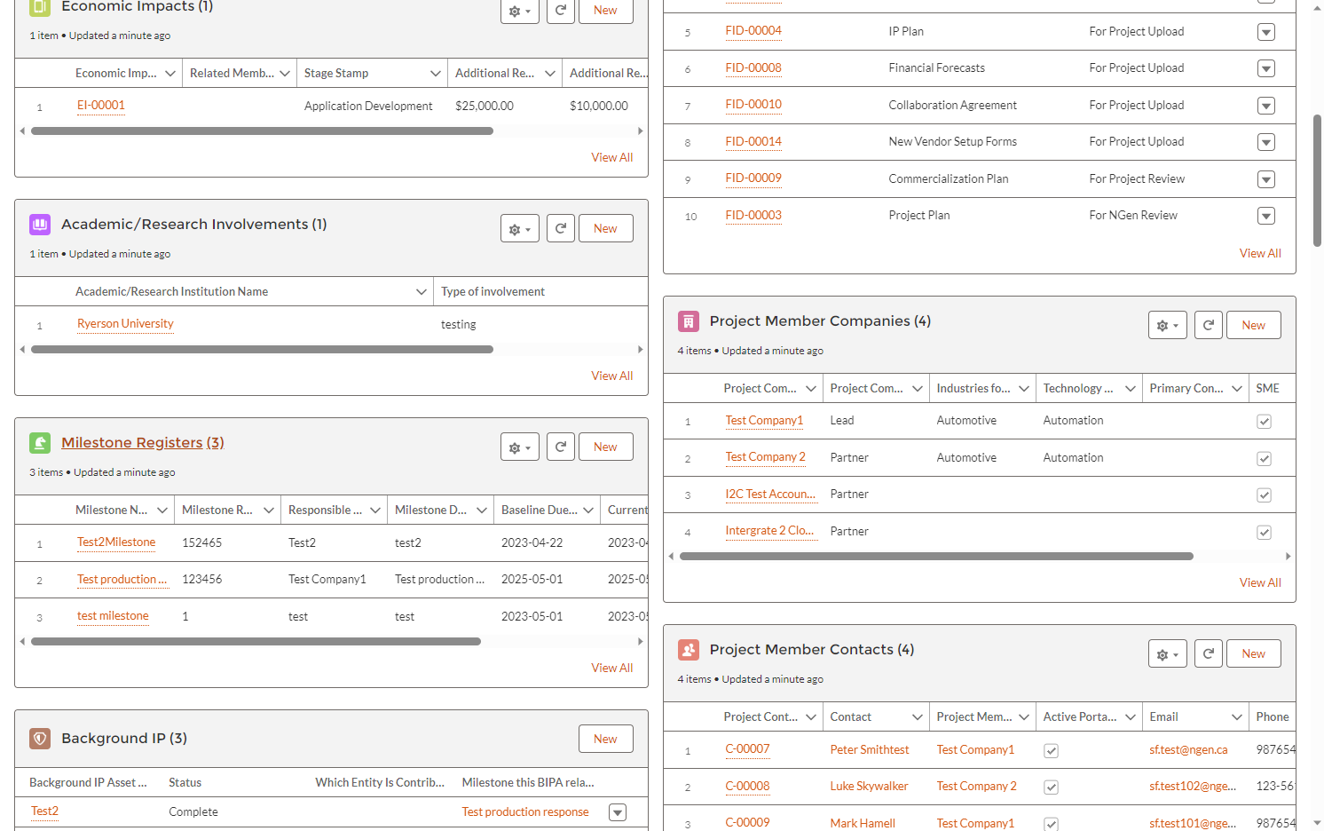
Task: Refresh the Academic/Research Involvements list
Action: (560, 228)
